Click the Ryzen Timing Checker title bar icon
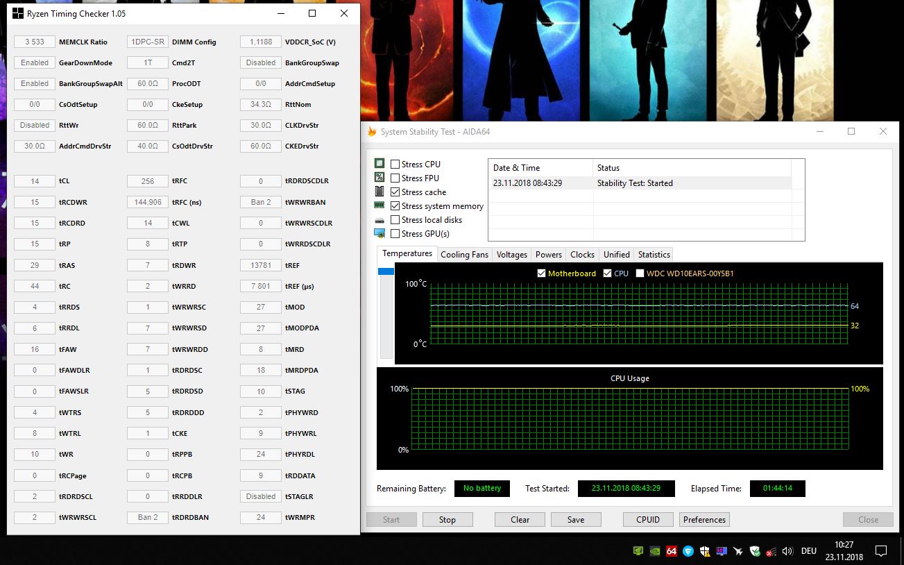This screenshot has height=565, width=904. [17, 13]
